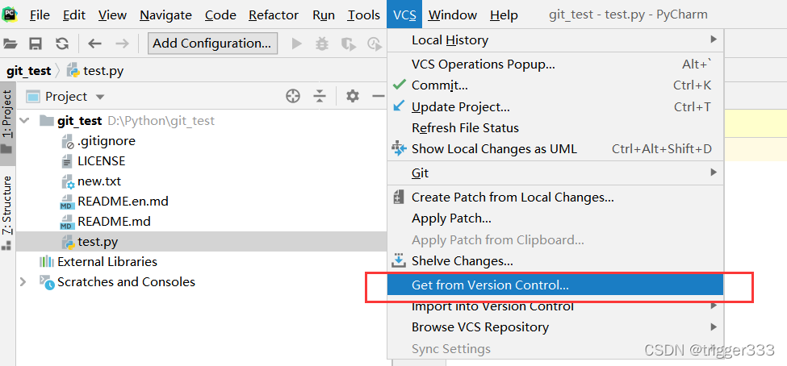Collapse the git_test root folder
This screenshot has height=366, width=787.
pyautogui.click(x=25, y=121)
